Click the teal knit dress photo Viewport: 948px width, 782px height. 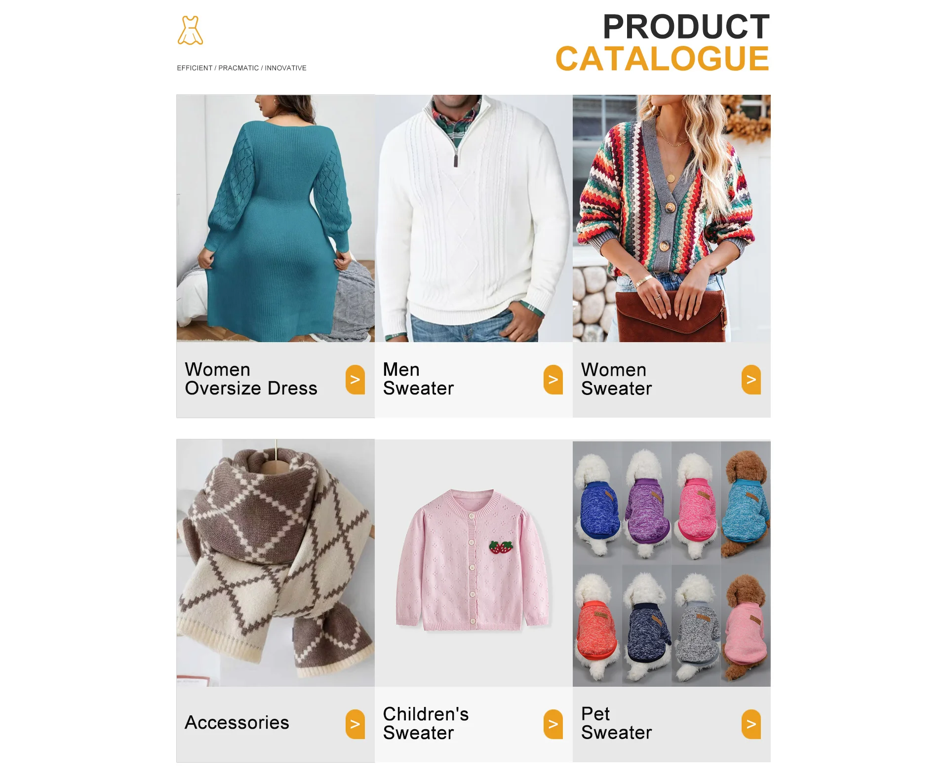pos(276,218)
